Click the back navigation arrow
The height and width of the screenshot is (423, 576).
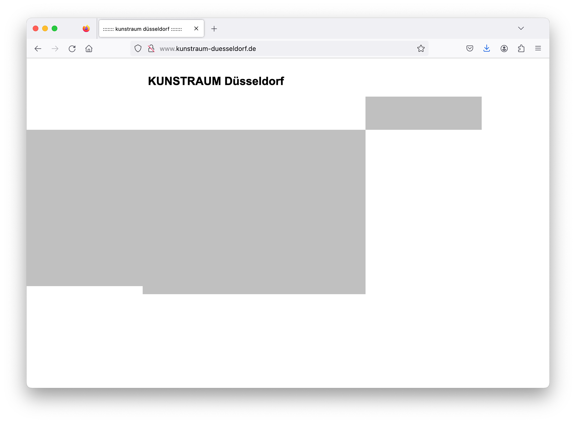tap(38, 49)
